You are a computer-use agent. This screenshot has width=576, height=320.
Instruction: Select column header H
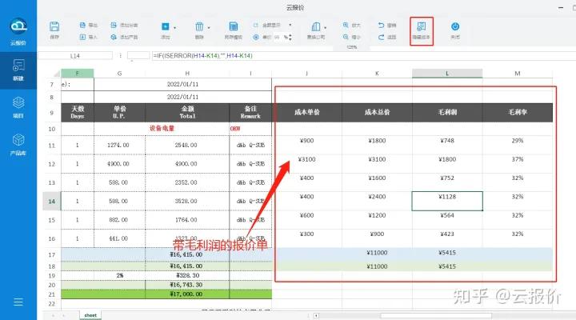pos(187,73)
